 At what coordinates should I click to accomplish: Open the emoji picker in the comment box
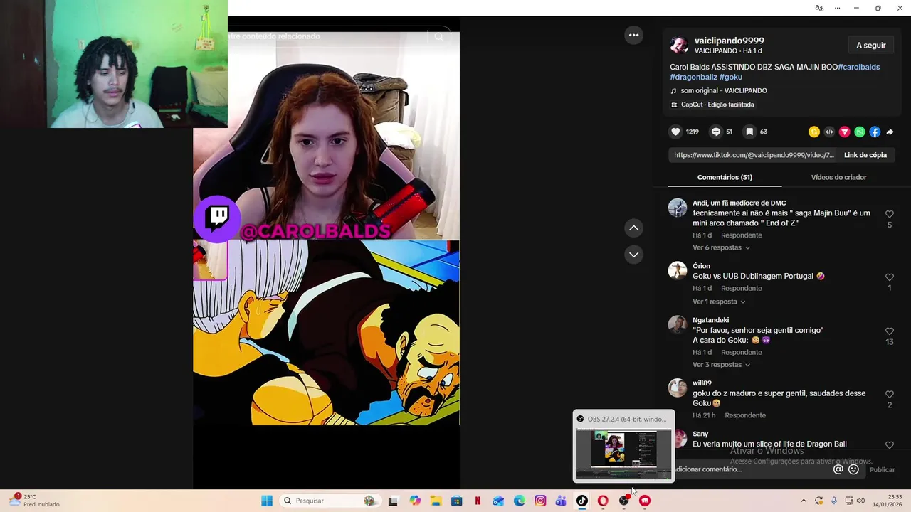(x=853, y=469)
